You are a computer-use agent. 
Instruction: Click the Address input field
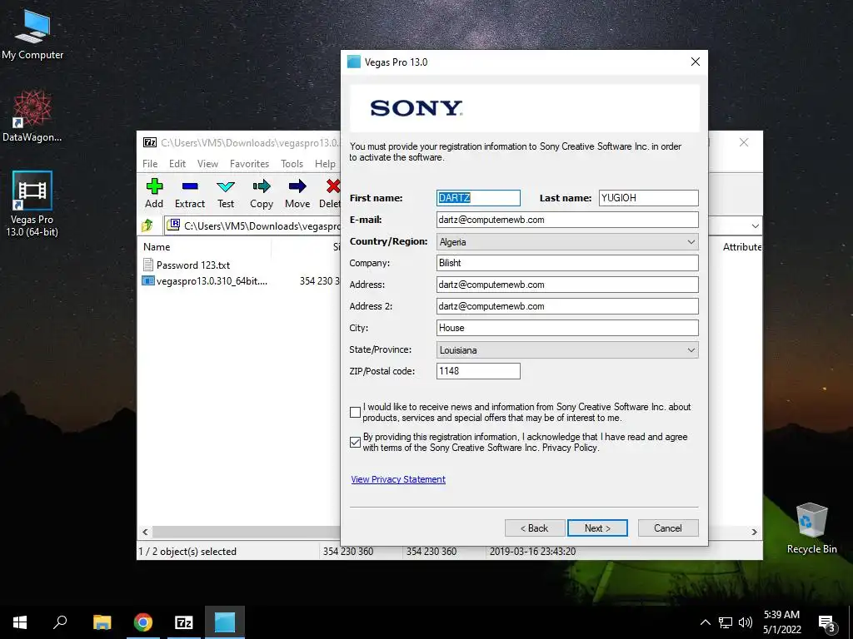[567, 285]
